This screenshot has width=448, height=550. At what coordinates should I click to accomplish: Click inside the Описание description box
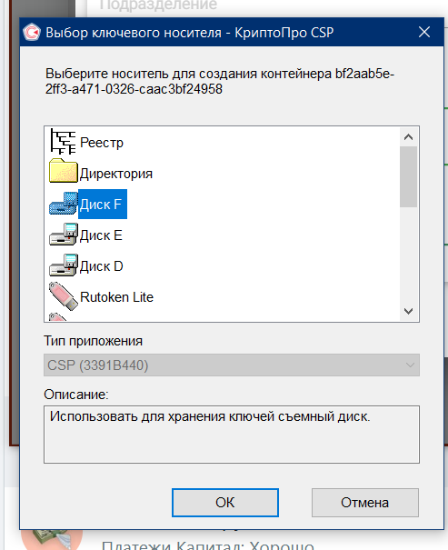coord(232,435)
